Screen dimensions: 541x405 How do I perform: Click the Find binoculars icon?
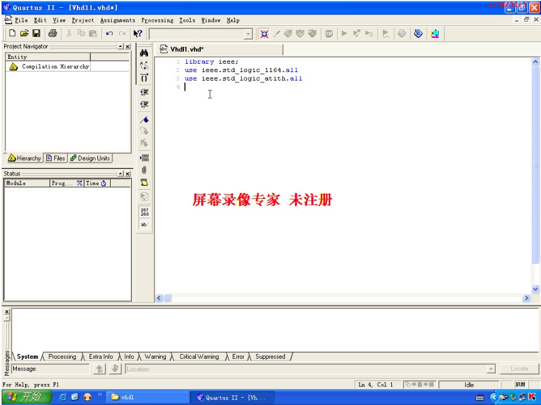[144, 53]
